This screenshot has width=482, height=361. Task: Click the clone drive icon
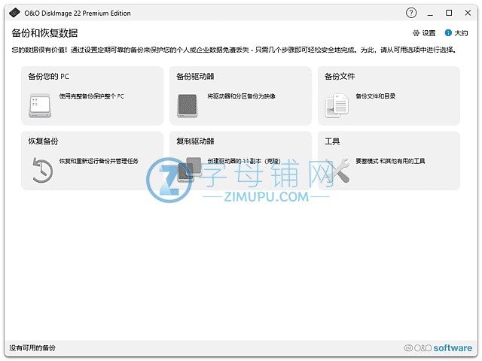(x=190, y=168)
